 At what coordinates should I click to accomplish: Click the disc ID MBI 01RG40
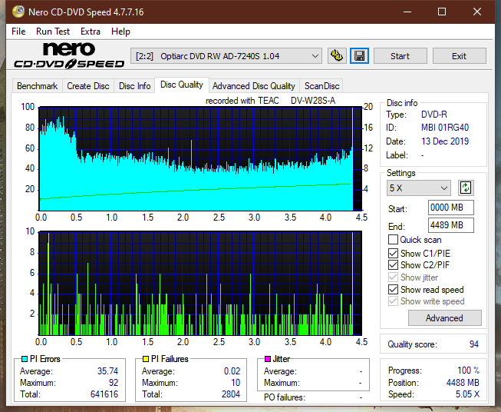click(x=445, y=128)
